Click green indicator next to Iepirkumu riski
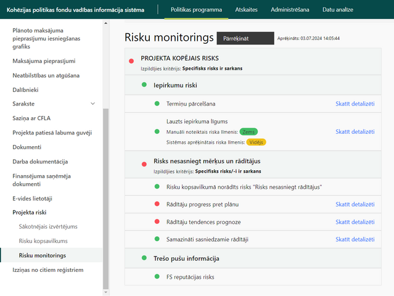The width and height of the screenshot is (394, 296). pos(144,84)
